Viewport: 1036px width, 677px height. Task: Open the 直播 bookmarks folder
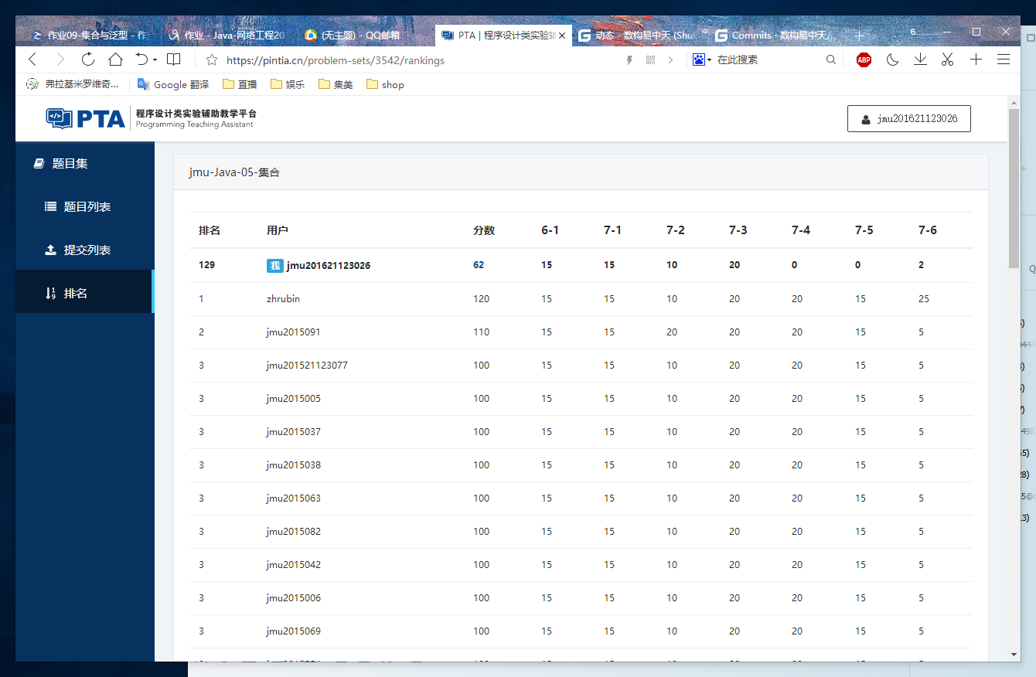coord(240,84)
